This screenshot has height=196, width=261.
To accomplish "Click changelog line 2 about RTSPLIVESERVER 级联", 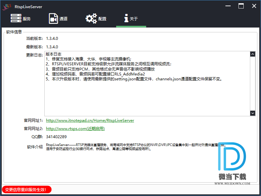I will pos(109,64).
